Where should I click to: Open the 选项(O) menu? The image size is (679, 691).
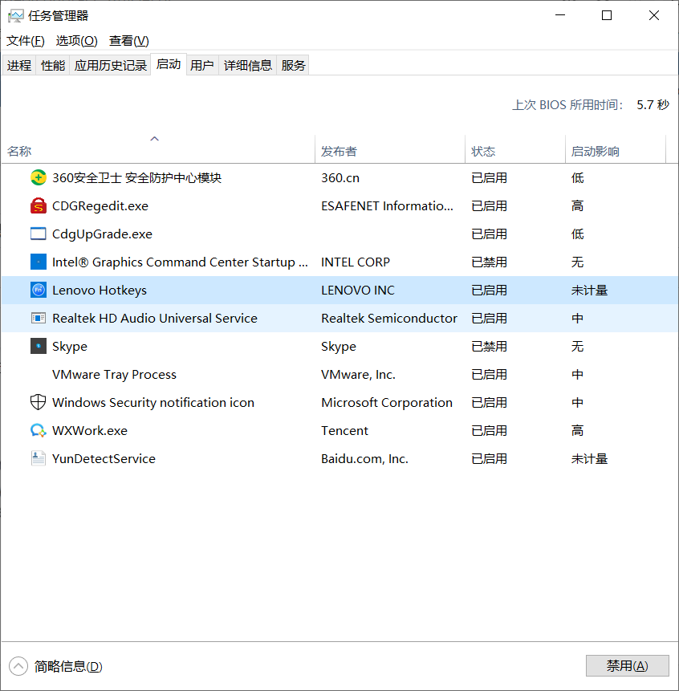77,41
